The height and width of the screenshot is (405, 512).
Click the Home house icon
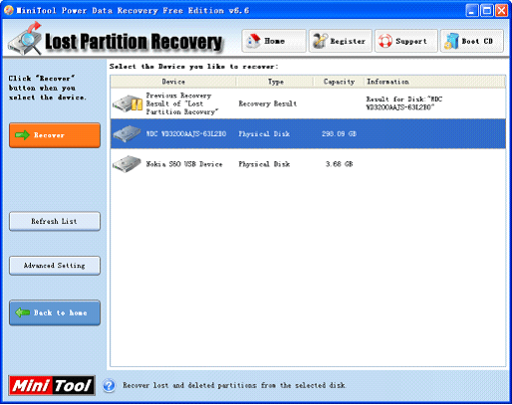click(254, 41)
